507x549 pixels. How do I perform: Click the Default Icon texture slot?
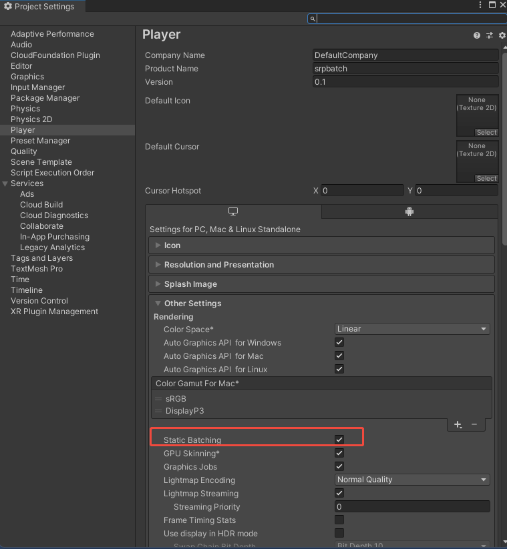click(x=477, y=115)
